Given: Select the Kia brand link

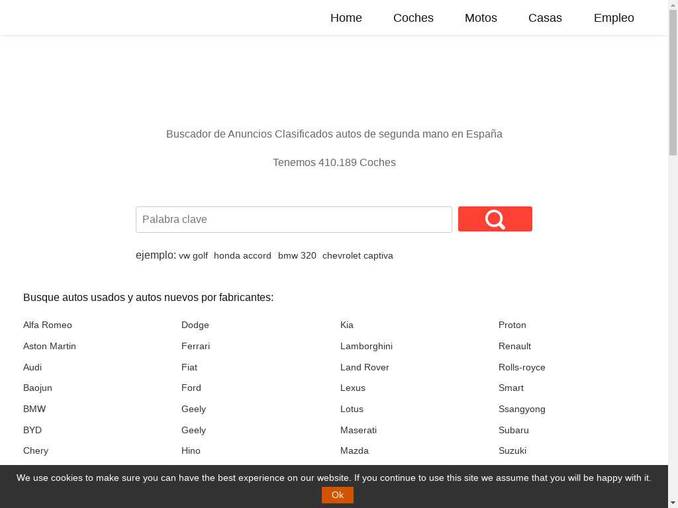Looking at the screenshot, I should tap(347, 325).
